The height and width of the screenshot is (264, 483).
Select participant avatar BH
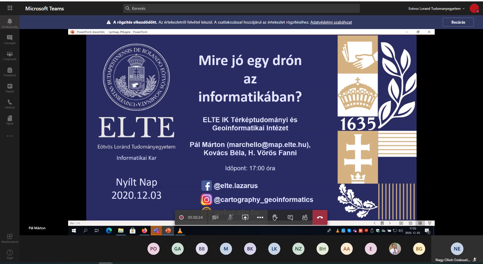(x=323, y=249)
